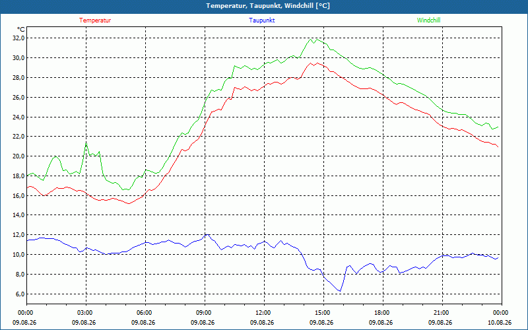
Task: Click the "21:00" time label
Action: (x=442, y=312)
